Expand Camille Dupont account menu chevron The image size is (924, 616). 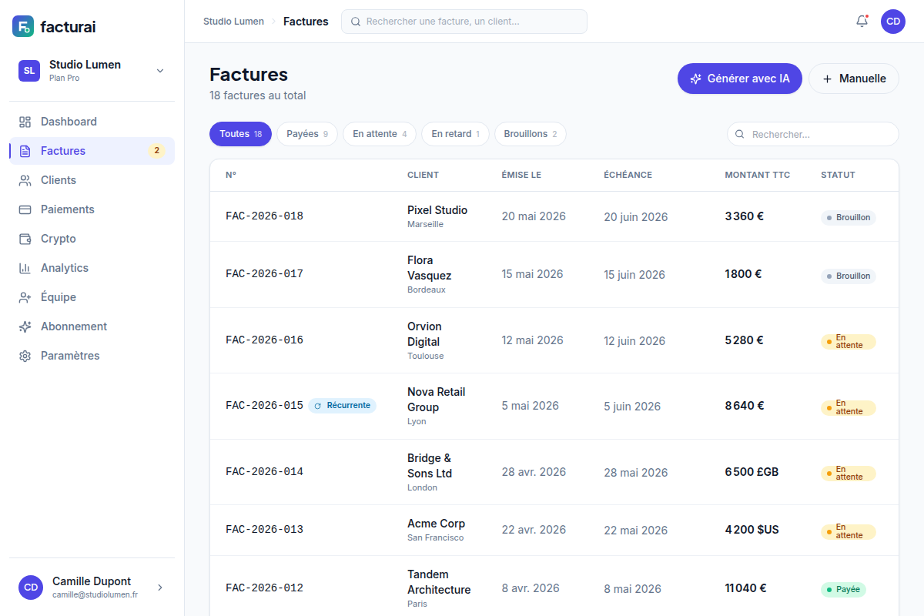point(160,588)
